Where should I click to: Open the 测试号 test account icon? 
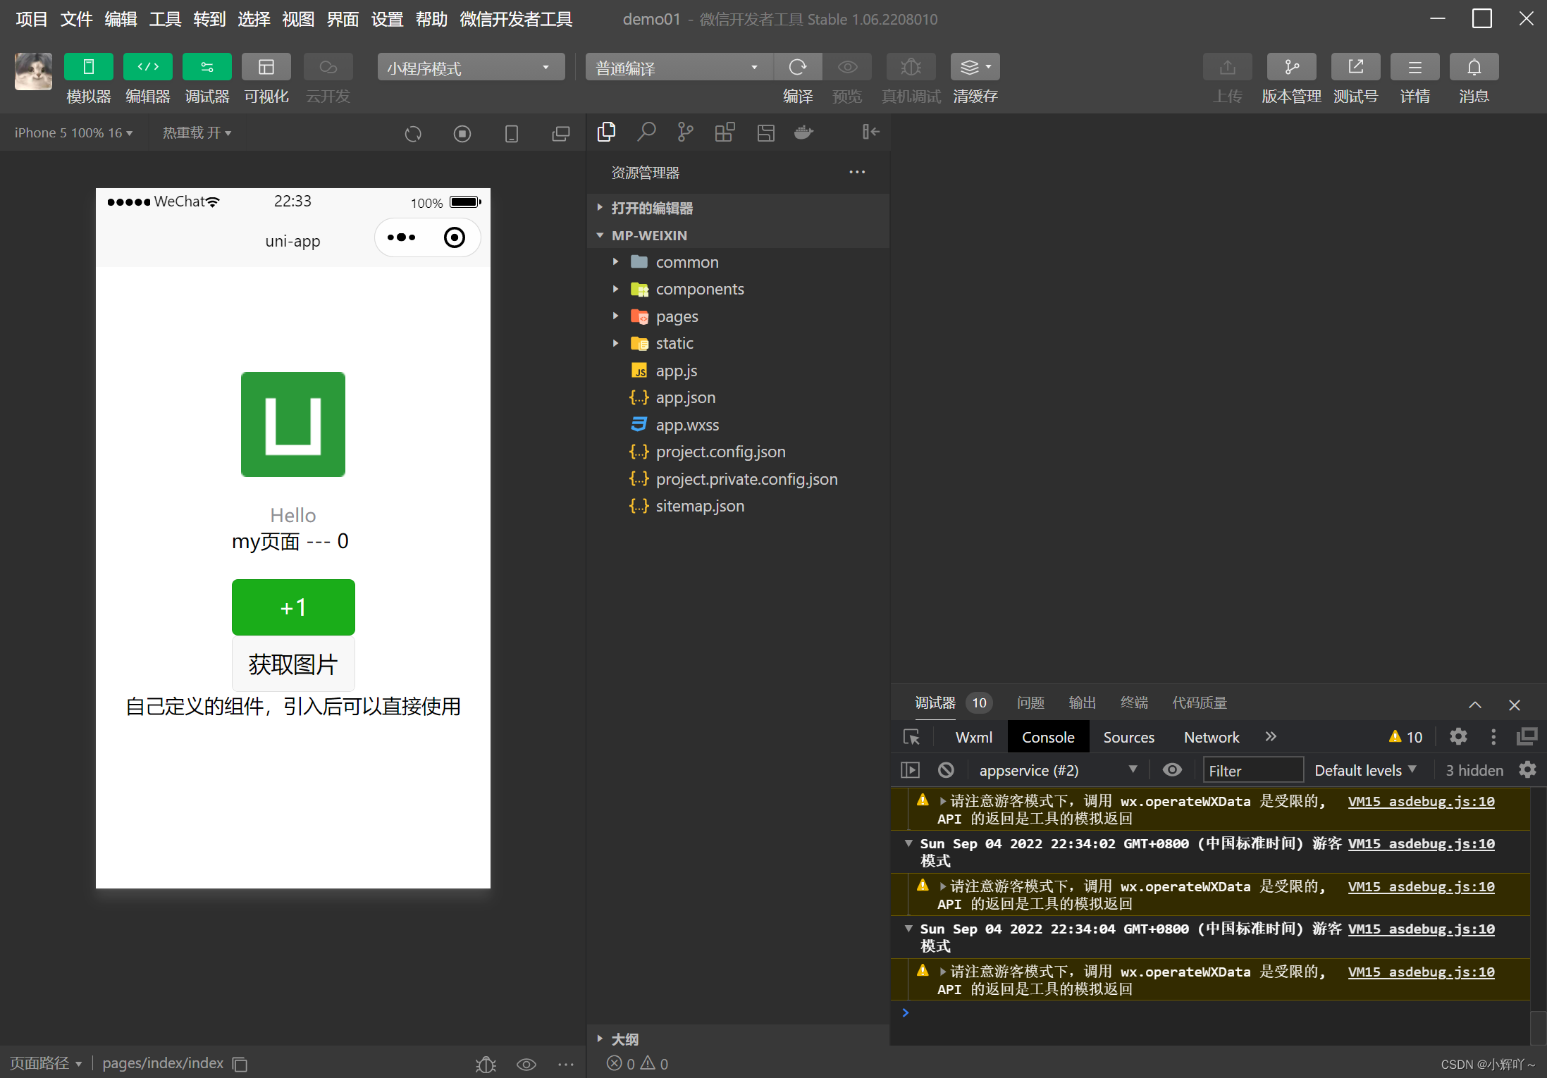tap(1355, 67)
